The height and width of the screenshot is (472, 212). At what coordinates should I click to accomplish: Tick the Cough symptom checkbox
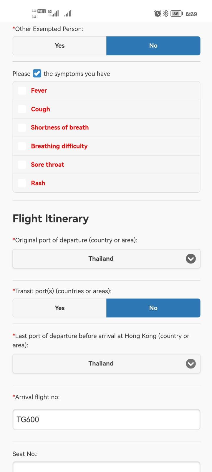tap(22, 109)
